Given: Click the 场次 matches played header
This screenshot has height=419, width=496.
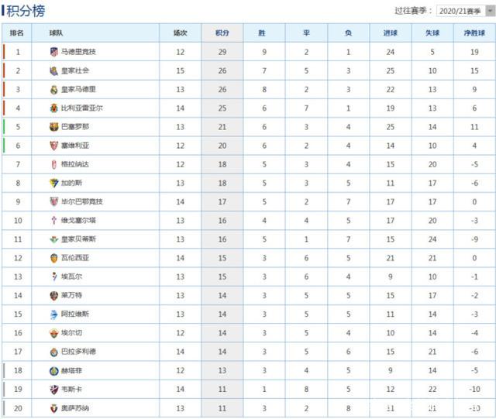Looking at the screenshot, I should pyautogui.click(x=181, y=33).
